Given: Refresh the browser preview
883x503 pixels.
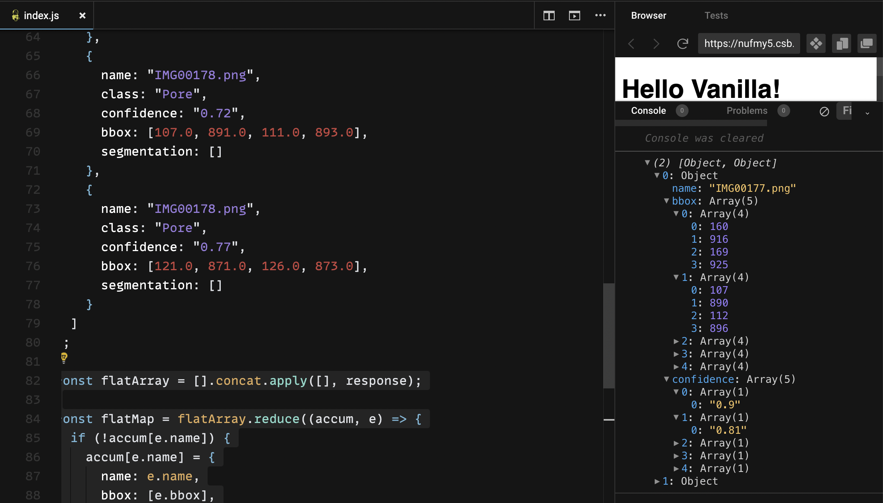Looking at the screenshot, I should pyautogui.click(x=683, y=43).
